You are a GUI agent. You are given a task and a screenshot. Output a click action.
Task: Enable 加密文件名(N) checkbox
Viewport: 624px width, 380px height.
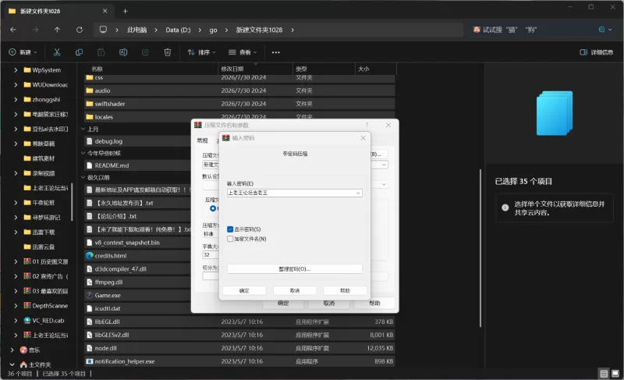point(230,239)
